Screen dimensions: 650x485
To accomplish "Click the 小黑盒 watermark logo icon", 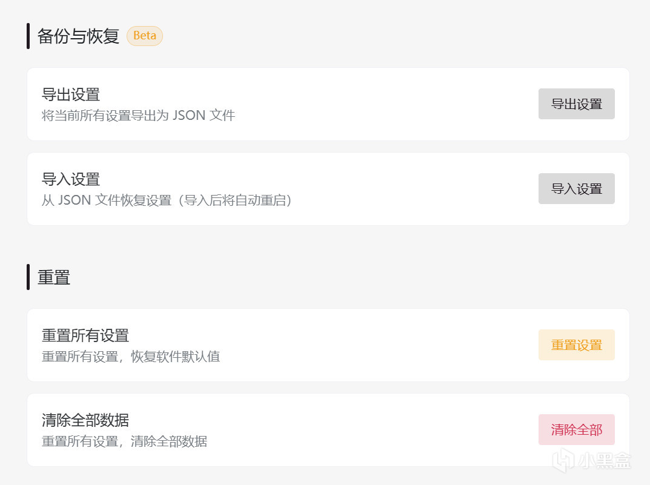I will [x=563, y=461].
